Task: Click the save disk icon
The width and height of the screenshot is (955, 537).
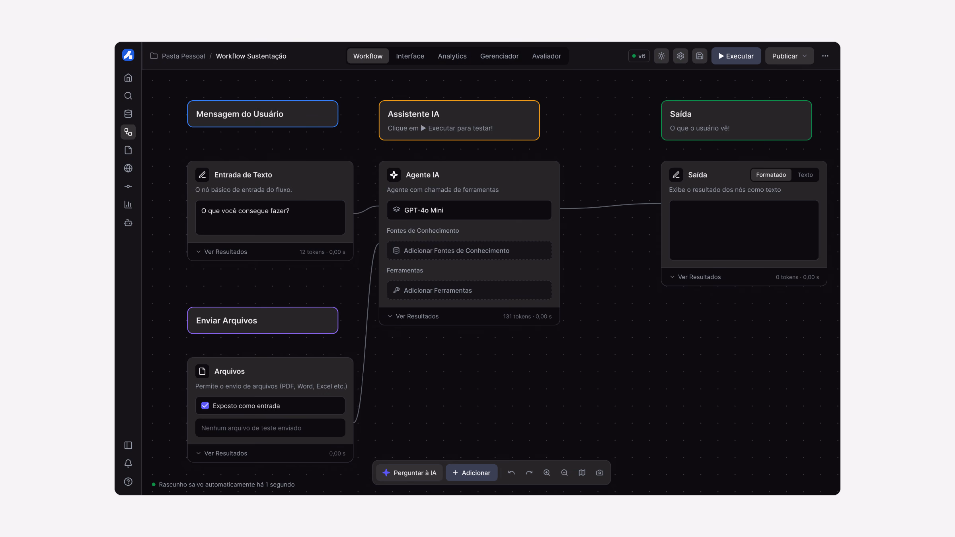Action: click(x=700, y=56)
